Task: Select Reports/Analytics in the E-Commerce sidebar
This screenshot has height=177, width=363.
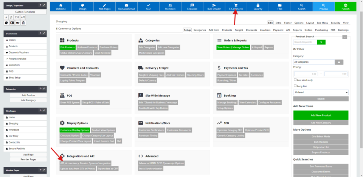Action: (x=17, y=58)
